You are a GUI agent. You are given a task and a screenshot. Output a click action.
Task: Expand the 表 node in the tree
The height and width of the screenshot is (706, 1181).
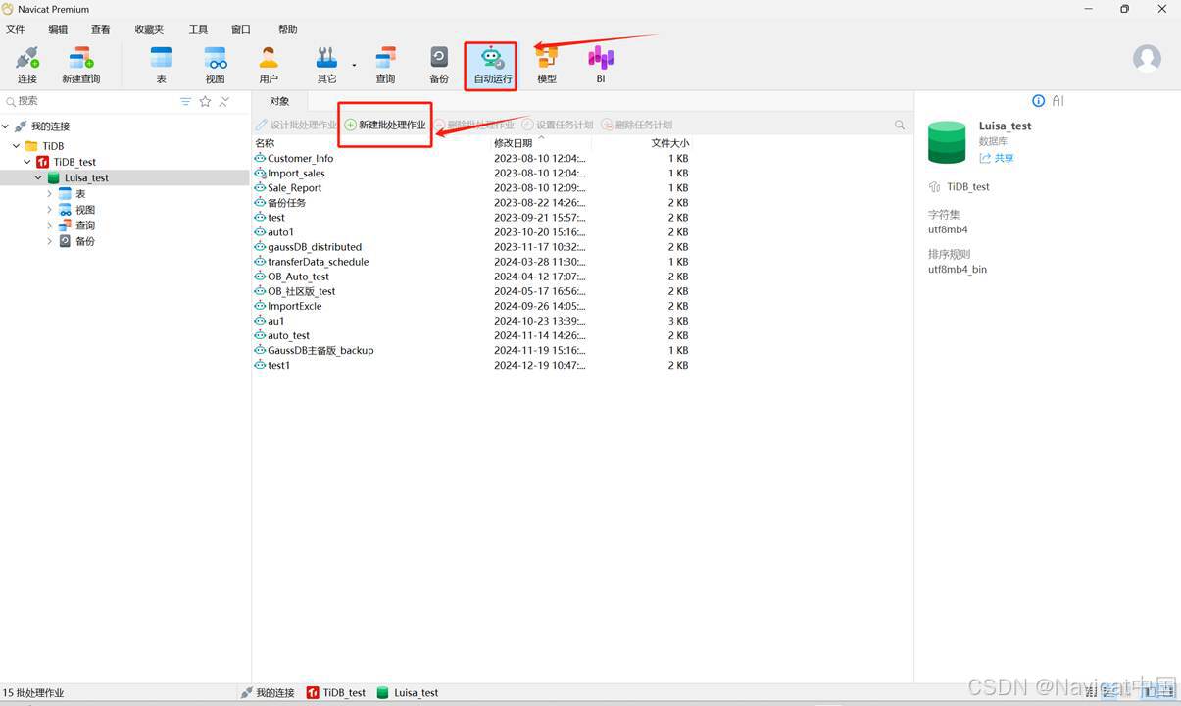(x=50, y=194)
